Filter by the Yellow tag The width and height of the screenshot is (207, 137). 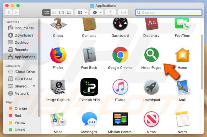[17, 123]
